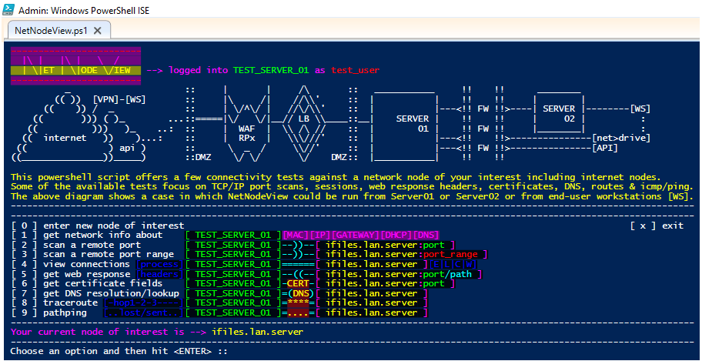702x361 pixels.
Task: Click the current node ifiles.lan.server value
Action: point(257,332)
